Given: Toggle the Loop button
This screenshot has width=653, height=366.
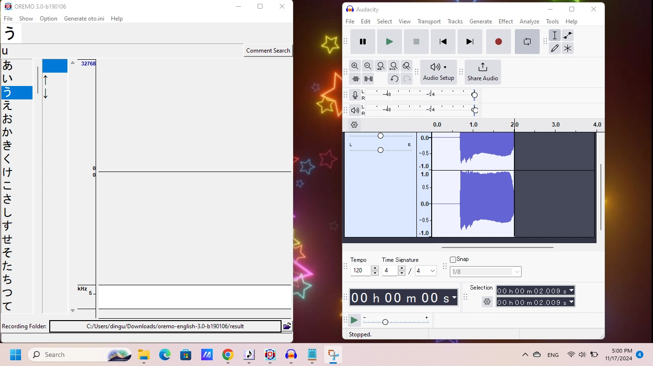Looking at the screenshot, I should click(x=527, y=42).
